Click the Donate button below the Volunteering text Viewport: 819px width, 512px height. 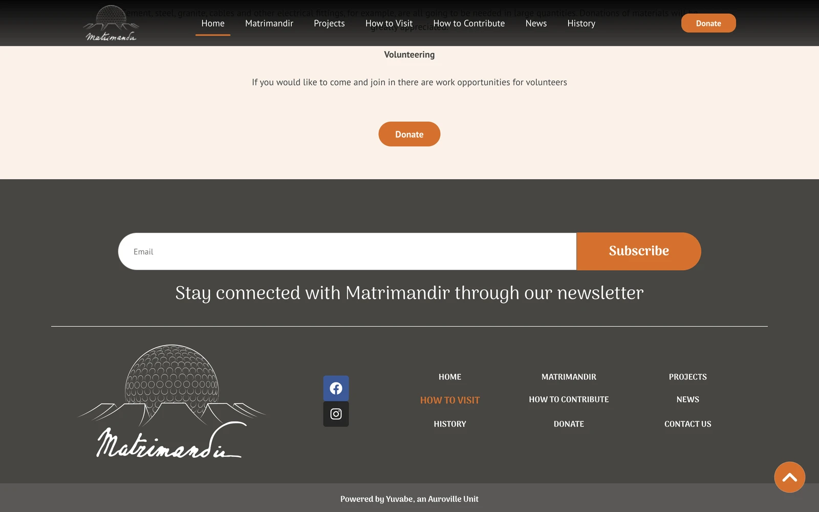click(409, 134)
